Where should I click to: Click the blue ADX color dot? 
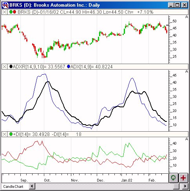69,66
